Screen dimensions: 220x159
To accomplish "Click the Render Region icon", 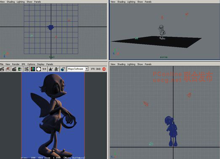I will pos(8,69).
